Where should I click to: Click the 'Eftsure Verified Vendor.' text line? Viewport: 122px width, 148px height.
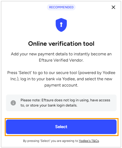pos(61,60)
